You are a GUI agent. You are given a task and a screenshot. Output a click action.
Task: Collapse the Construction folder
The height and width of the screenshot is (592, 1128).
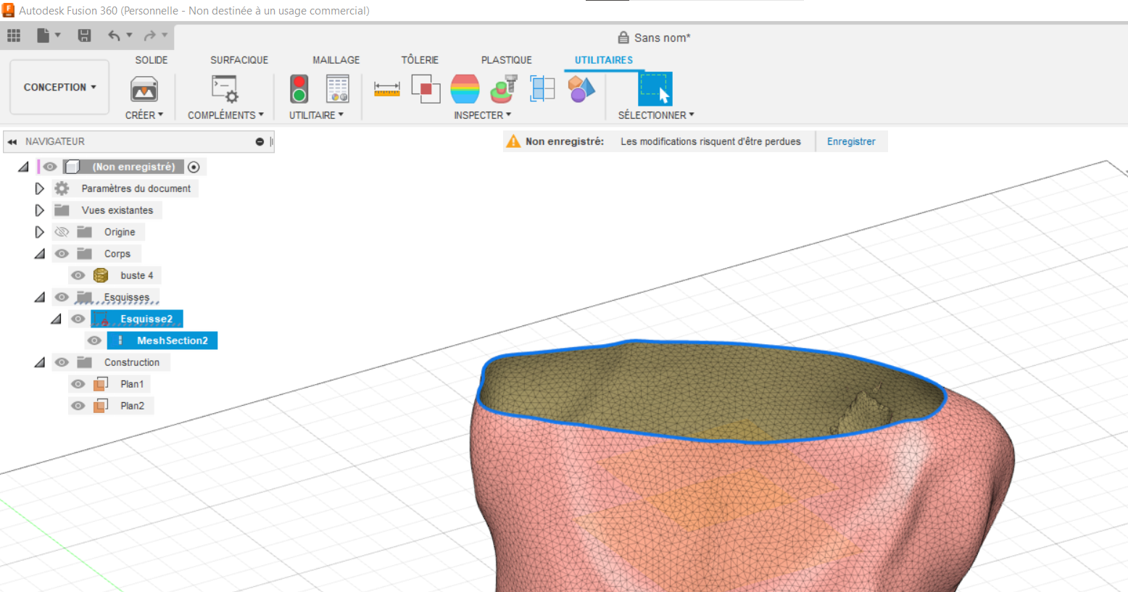[x=40, y=362]
